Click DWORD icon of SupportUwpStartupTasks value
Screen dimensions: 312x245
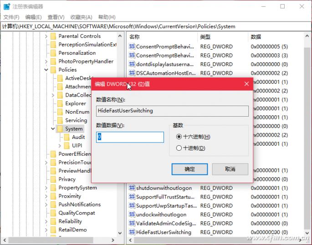[132, 205]
